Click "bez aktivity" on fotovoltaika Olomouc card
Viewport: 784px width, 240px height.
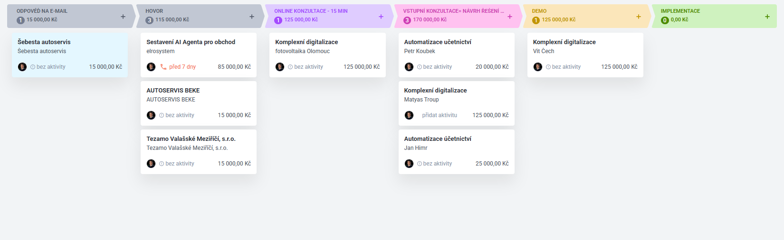coord(308,67)
